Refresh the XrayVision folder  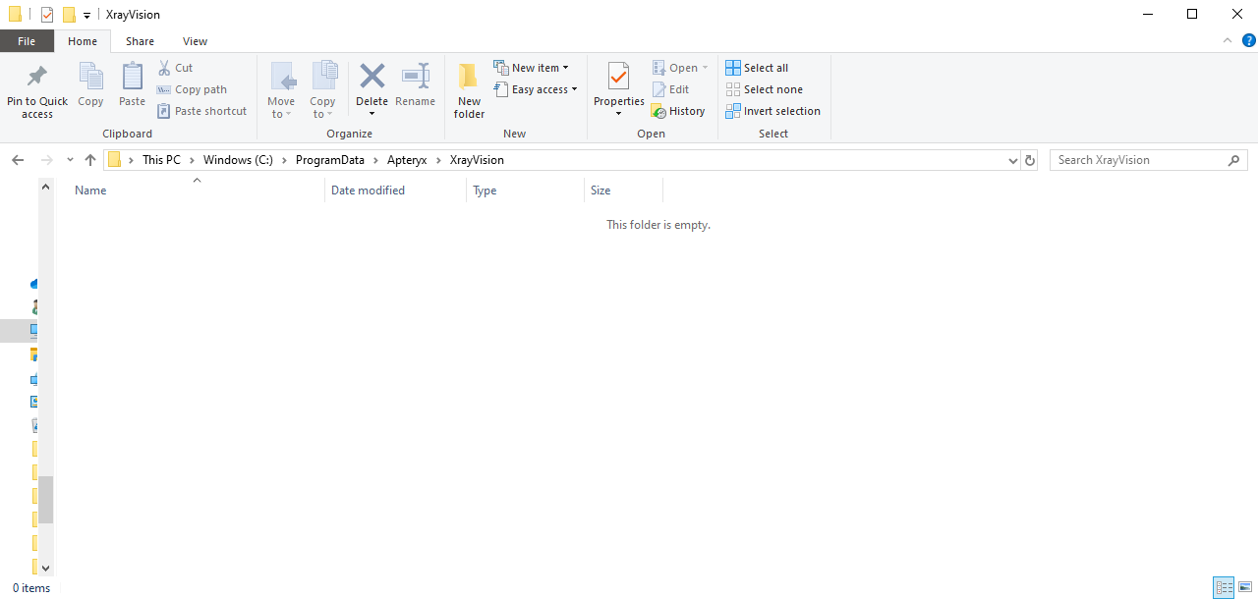1030,160
